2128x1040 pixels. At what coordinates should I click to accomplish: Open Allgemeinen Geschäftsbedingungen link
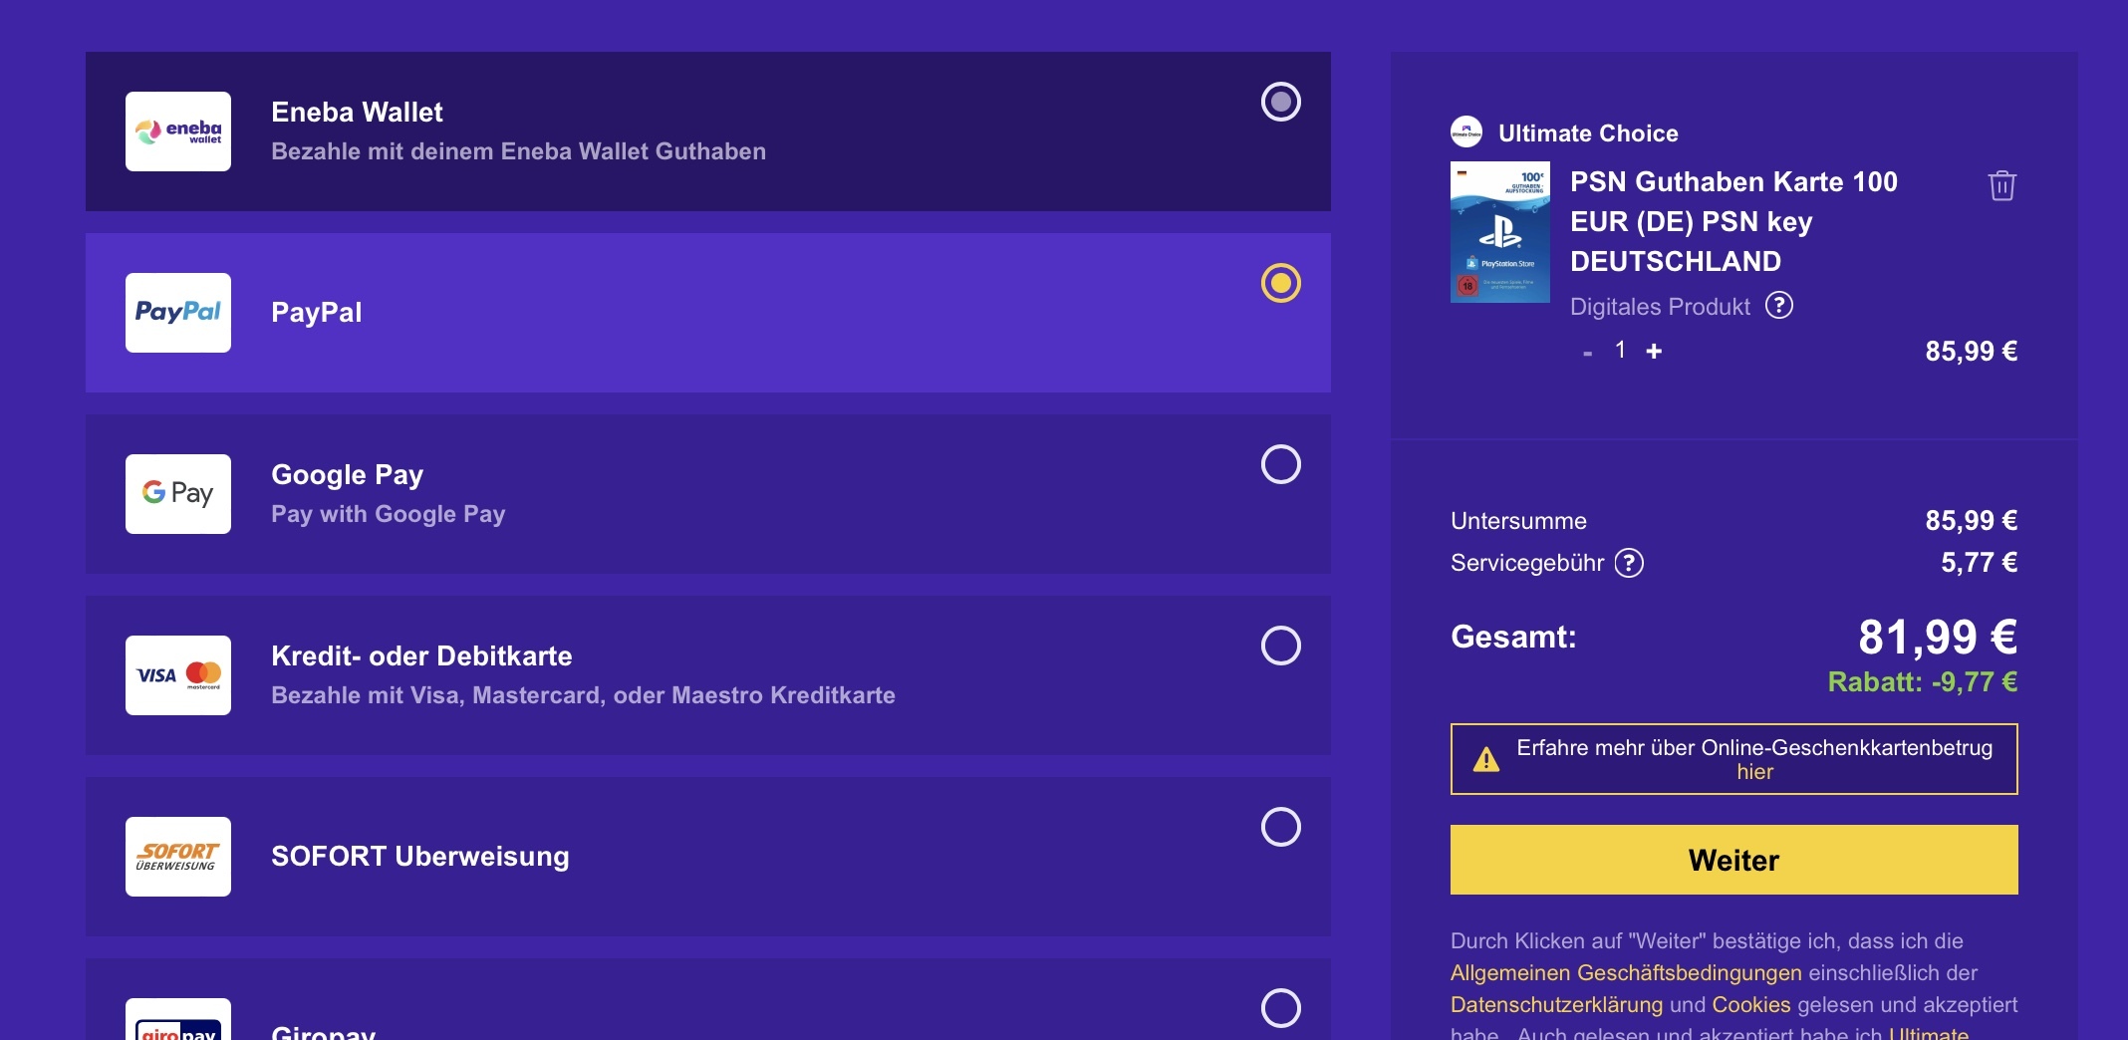tap(1626, 973)
